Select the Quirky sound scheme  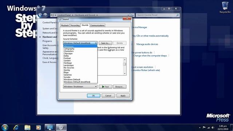pyautogui.click(x=80, y=70)
